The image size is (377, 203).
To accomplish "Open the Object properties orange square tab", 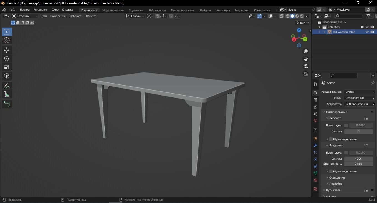I will click(x=315, y=138).
